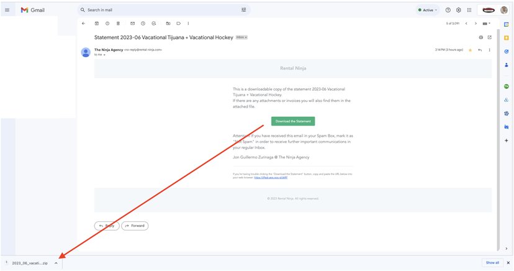
Task: Click the reply arrow beside the star
Action: 480,50
